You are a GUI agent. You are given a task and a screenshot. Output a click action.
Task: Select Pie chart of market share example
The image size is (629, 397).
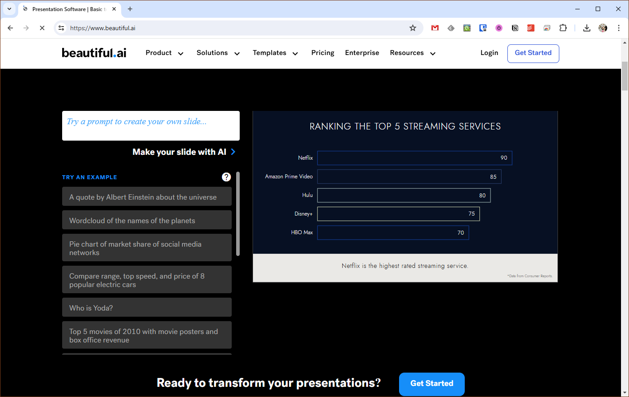point(147,248)
